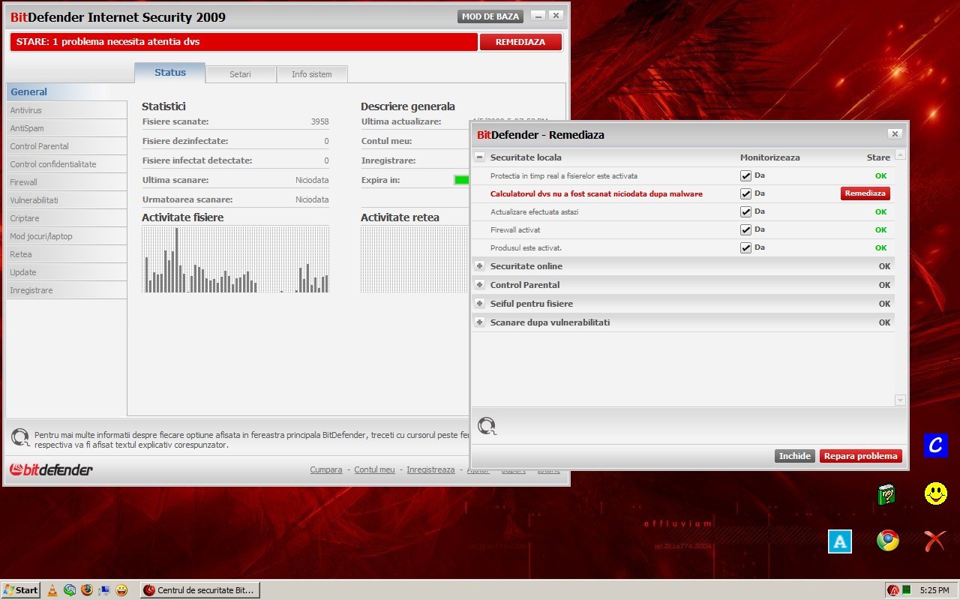
Task: Click scrollbar up arrow in Remediaza dialog
Action: 901,154
